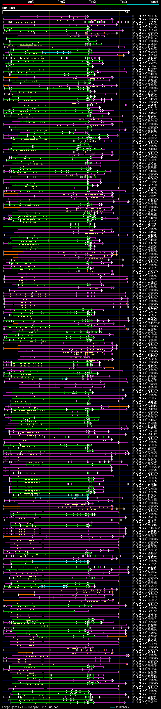Select the UniRef100_A5E4W3 entry
This screenshot has width=161, height=709.
(x=144, y=55)
